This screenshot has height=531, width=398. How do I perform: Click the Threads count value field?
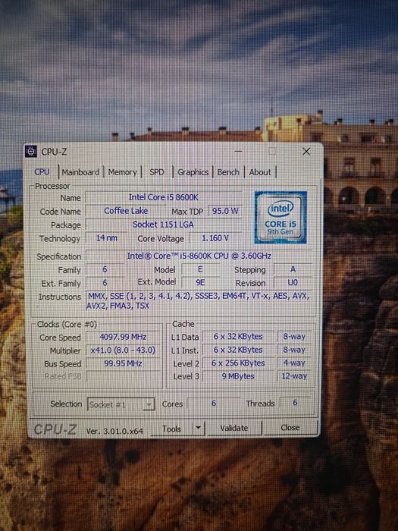tap(295, 403)
